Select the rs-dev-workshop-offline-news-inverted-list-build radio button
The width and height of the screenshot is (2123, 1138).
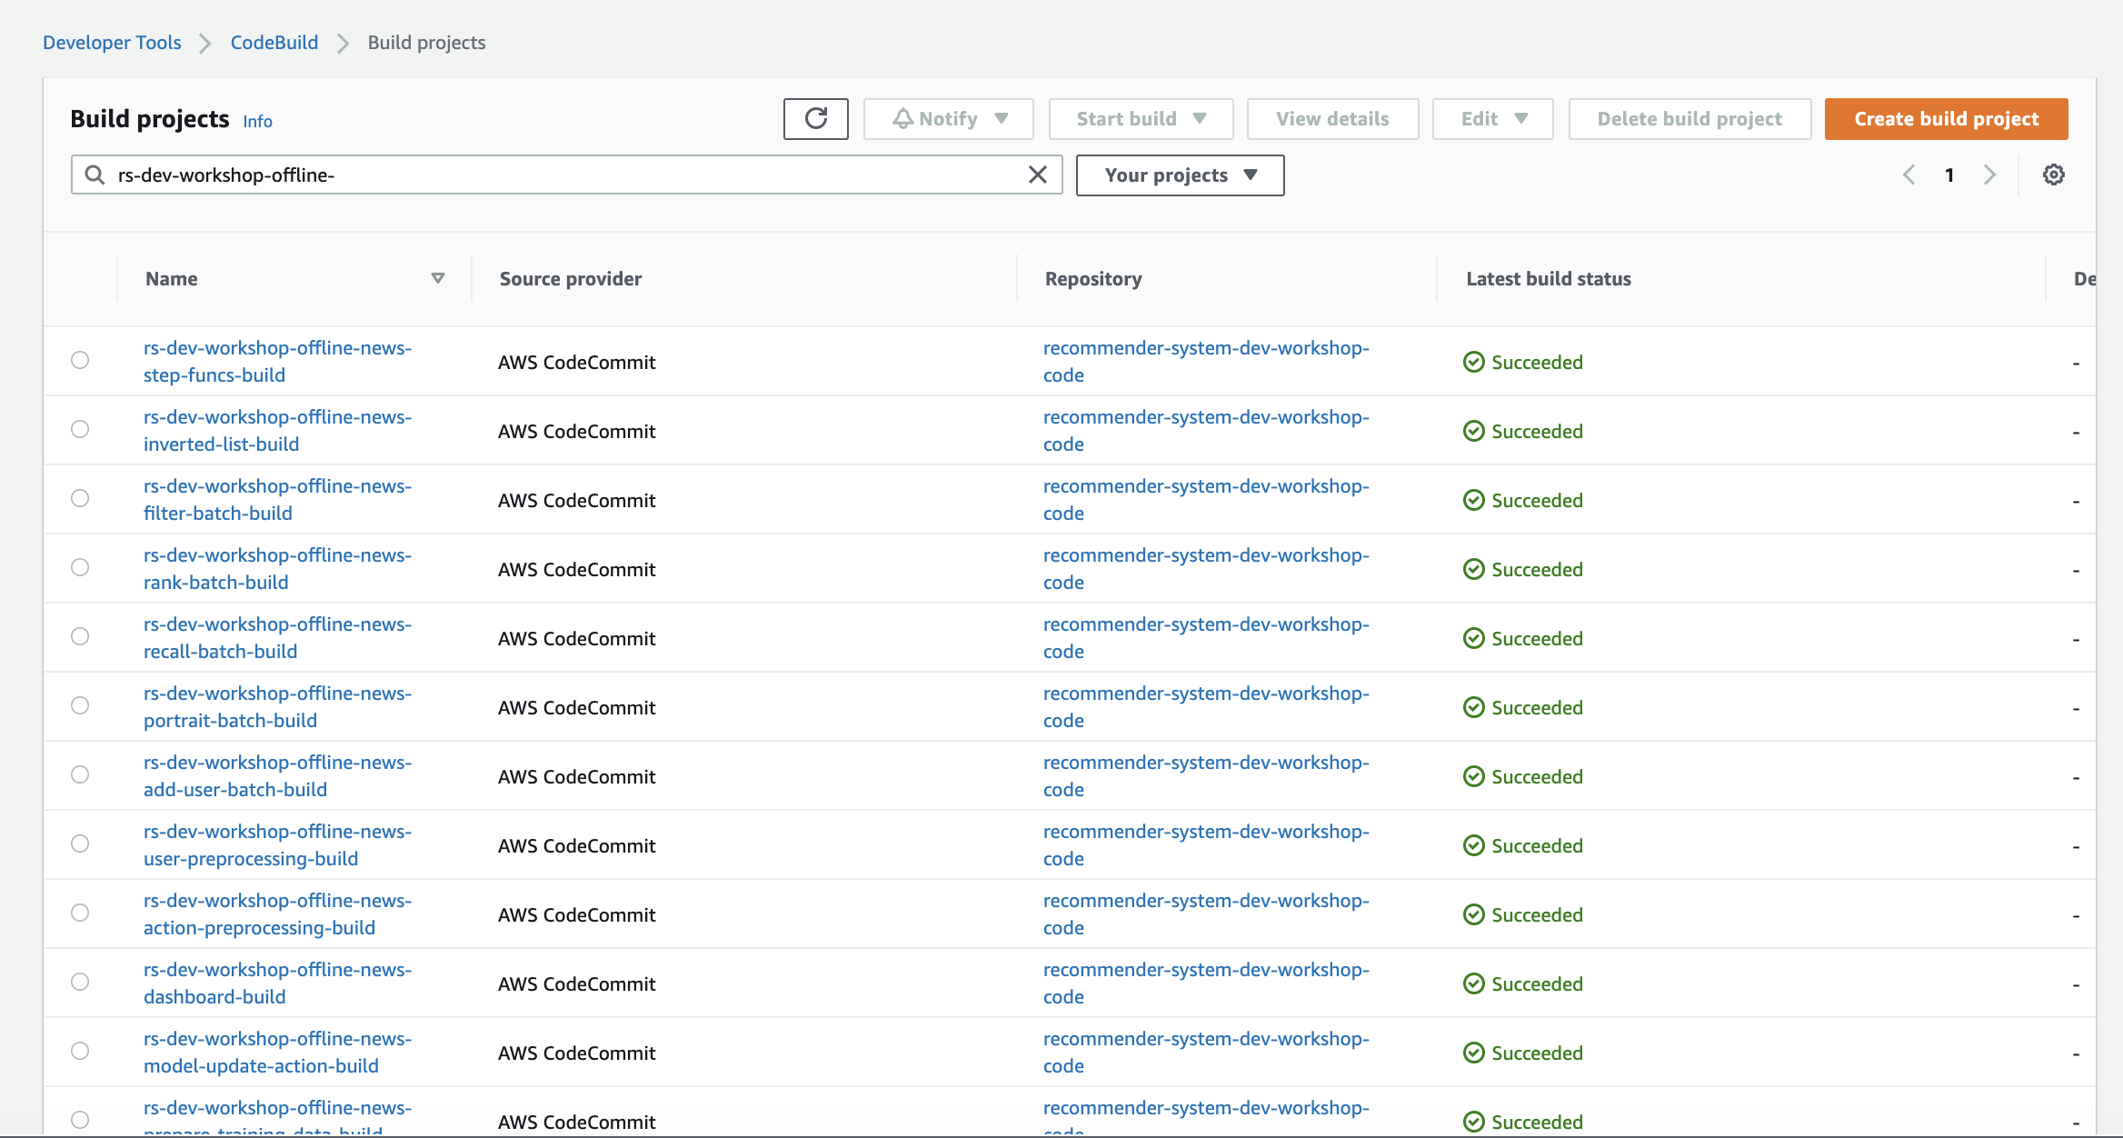[80, 430]
